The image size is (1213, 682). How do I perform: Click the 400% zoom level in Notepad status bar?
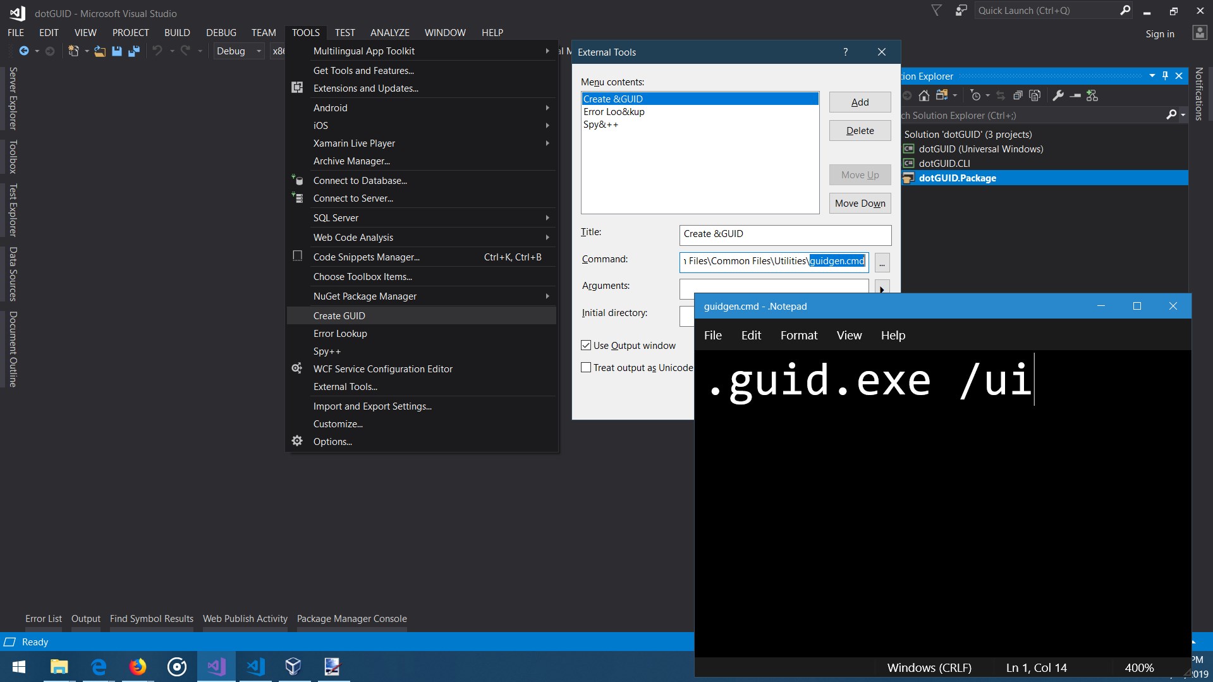click(x=1139, y=667)
